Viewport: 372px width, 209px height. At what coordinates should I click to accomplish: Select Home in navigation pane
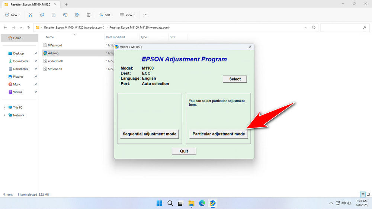tap(19, 38)
